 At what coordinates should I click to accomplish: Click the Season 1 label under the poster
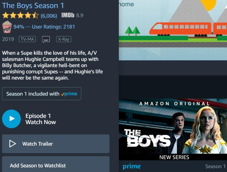[215, 166]
